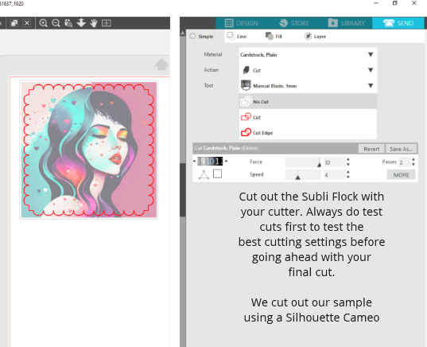Click the Force slider handle
427x347 pixels.
point(319,162)
